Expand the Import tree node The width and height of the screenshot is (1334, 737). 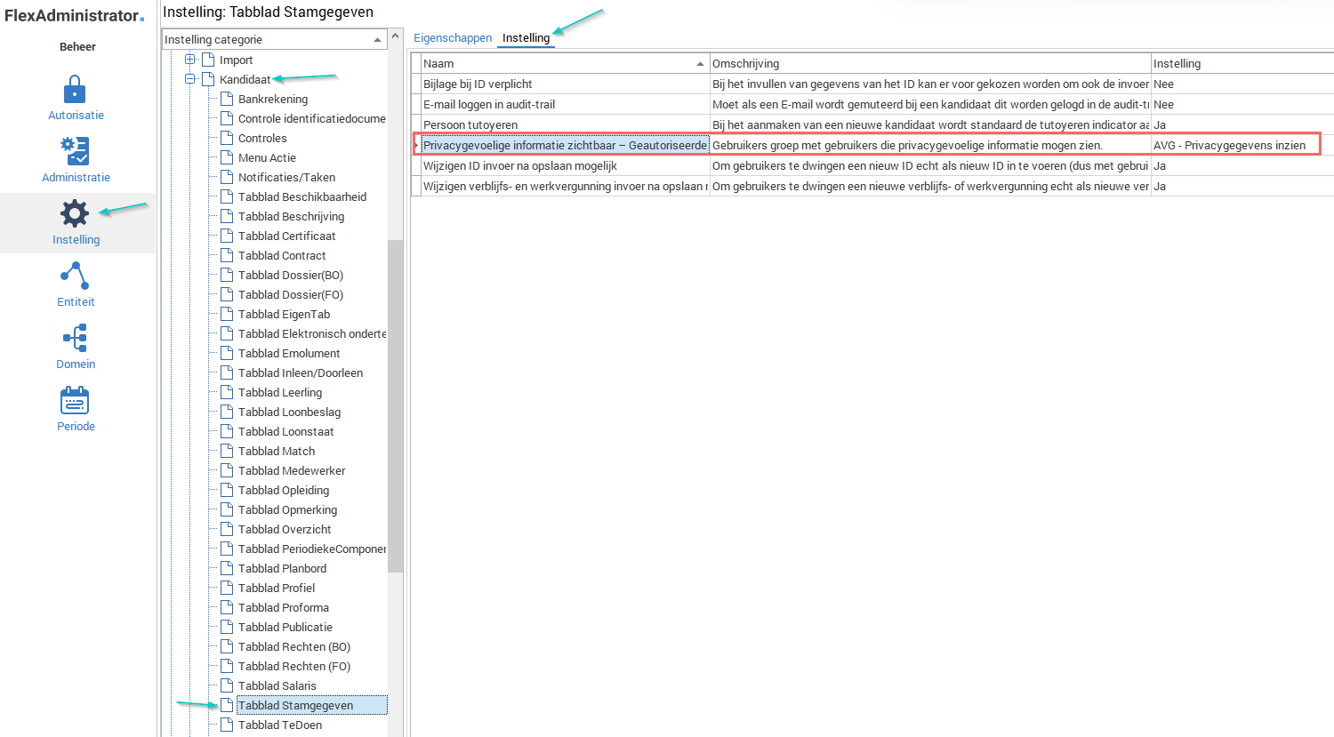pos(189,60)
